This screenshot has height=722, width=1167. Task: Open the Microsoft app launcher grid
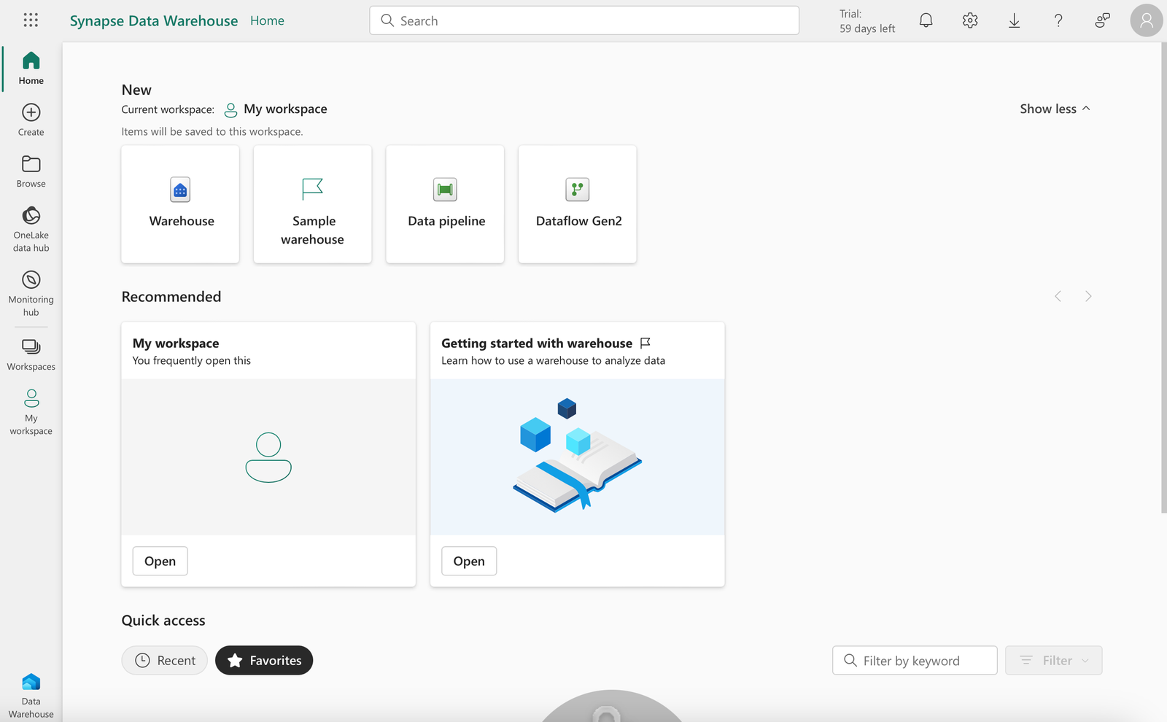[x=31, y=20]
